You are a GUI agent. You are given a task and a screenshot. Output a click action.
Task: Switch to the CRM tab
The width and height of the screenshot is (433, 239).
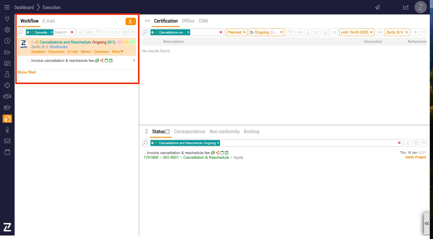pyautogui.click(x=203, y=21)
